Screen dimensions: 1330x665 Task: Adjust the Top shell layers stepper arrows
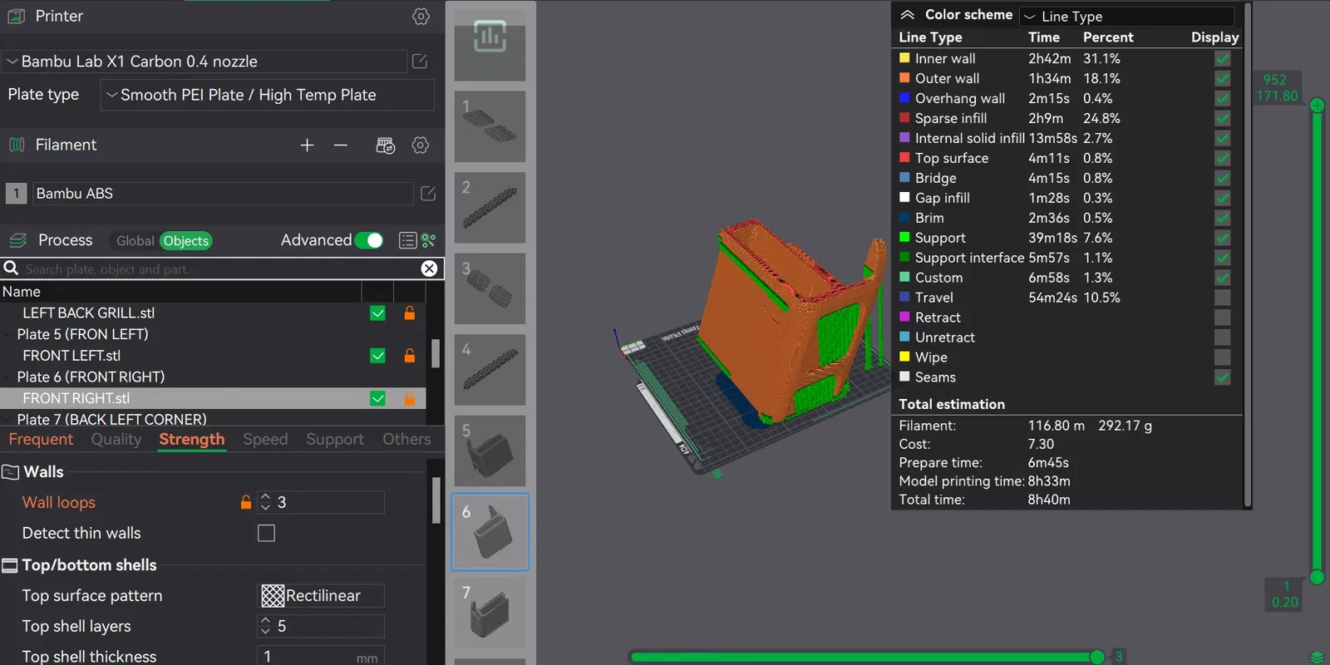click(x=265, y=626)
